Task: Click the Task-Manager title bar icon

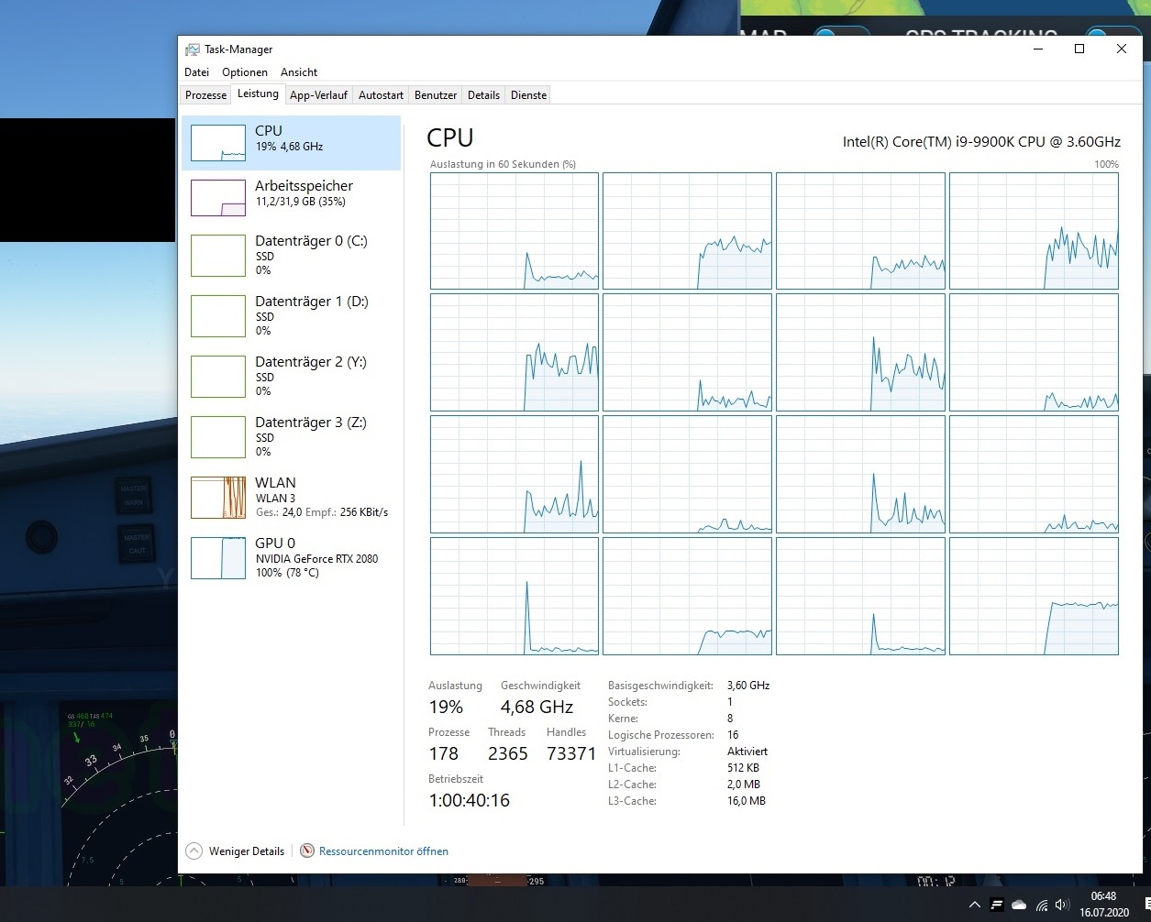Action: (x=193, y=49)
